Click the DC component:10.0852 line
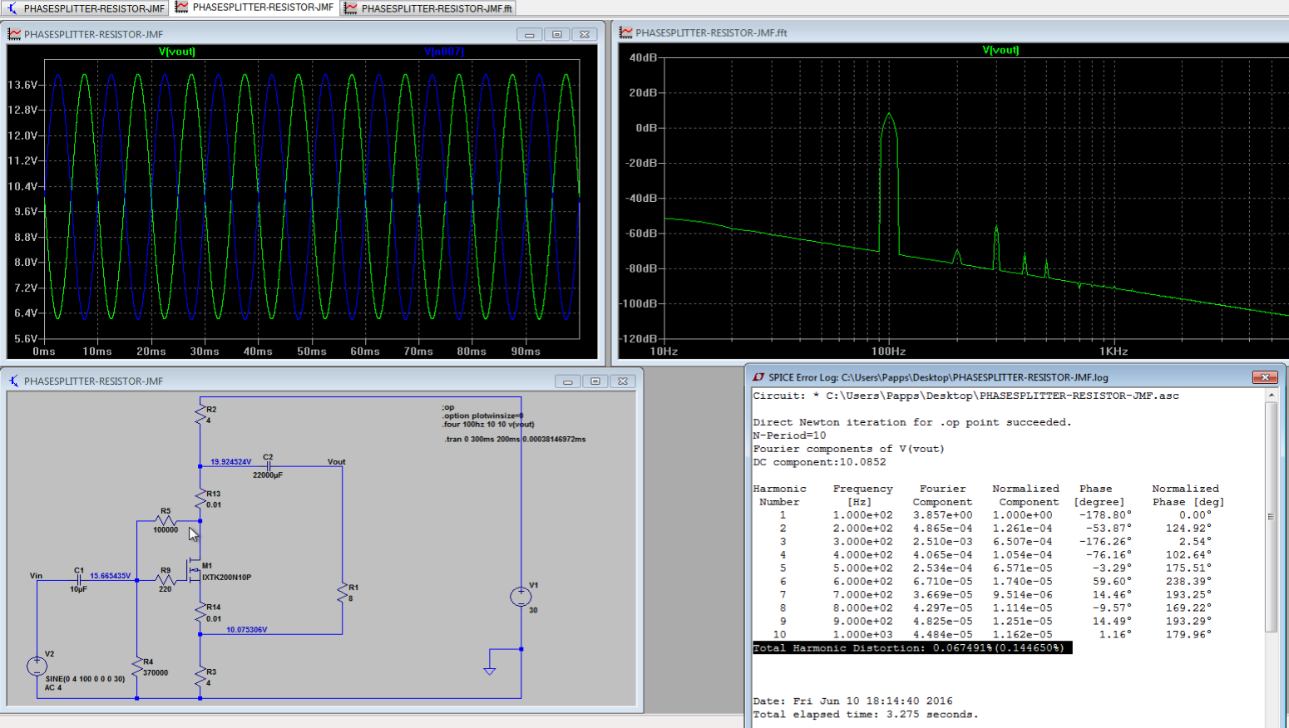Screen dimensions: 1289x728 (x=819, y=462)
